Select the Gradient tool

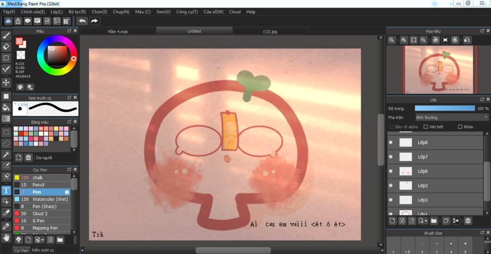(x=6, y=118)
